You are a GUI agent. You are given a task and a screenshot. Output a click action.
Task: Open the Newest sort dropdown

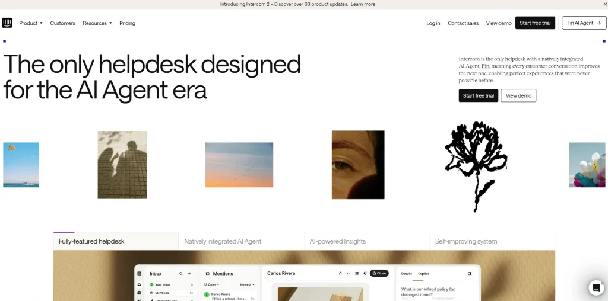pyautogui.click(x=248, y=285)
